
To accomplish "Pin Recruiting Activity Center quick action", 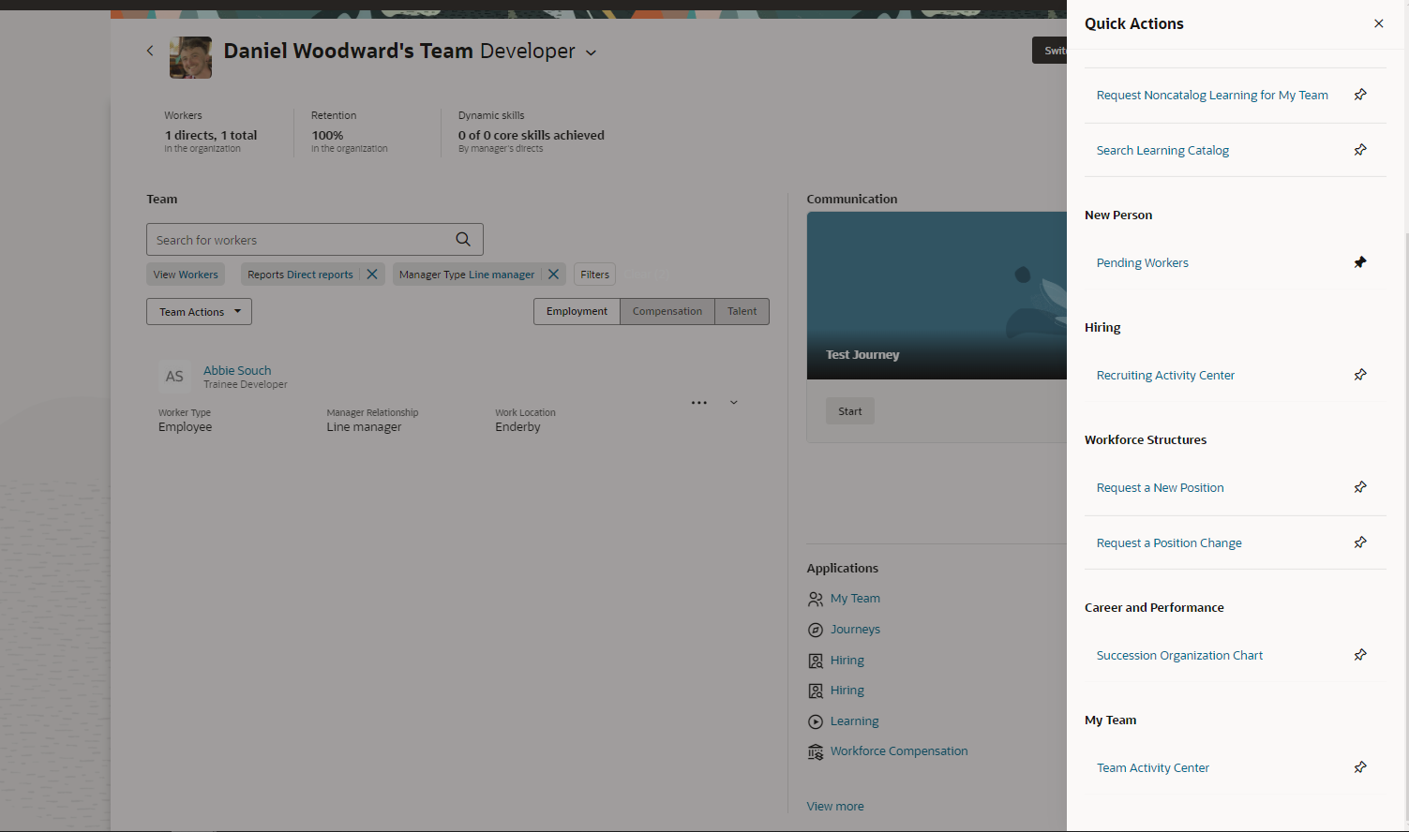I will [x=1360, y=375].
